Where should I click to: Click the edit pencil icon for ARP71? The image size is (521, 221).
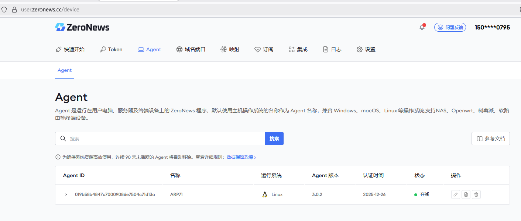pyautogui.click(x=456, y=194)
